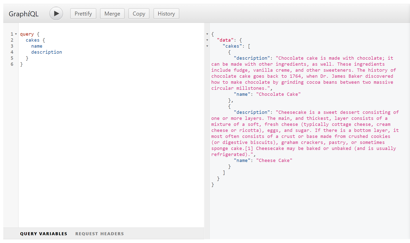
Task: Open the History panel
Action: point(166,14)
